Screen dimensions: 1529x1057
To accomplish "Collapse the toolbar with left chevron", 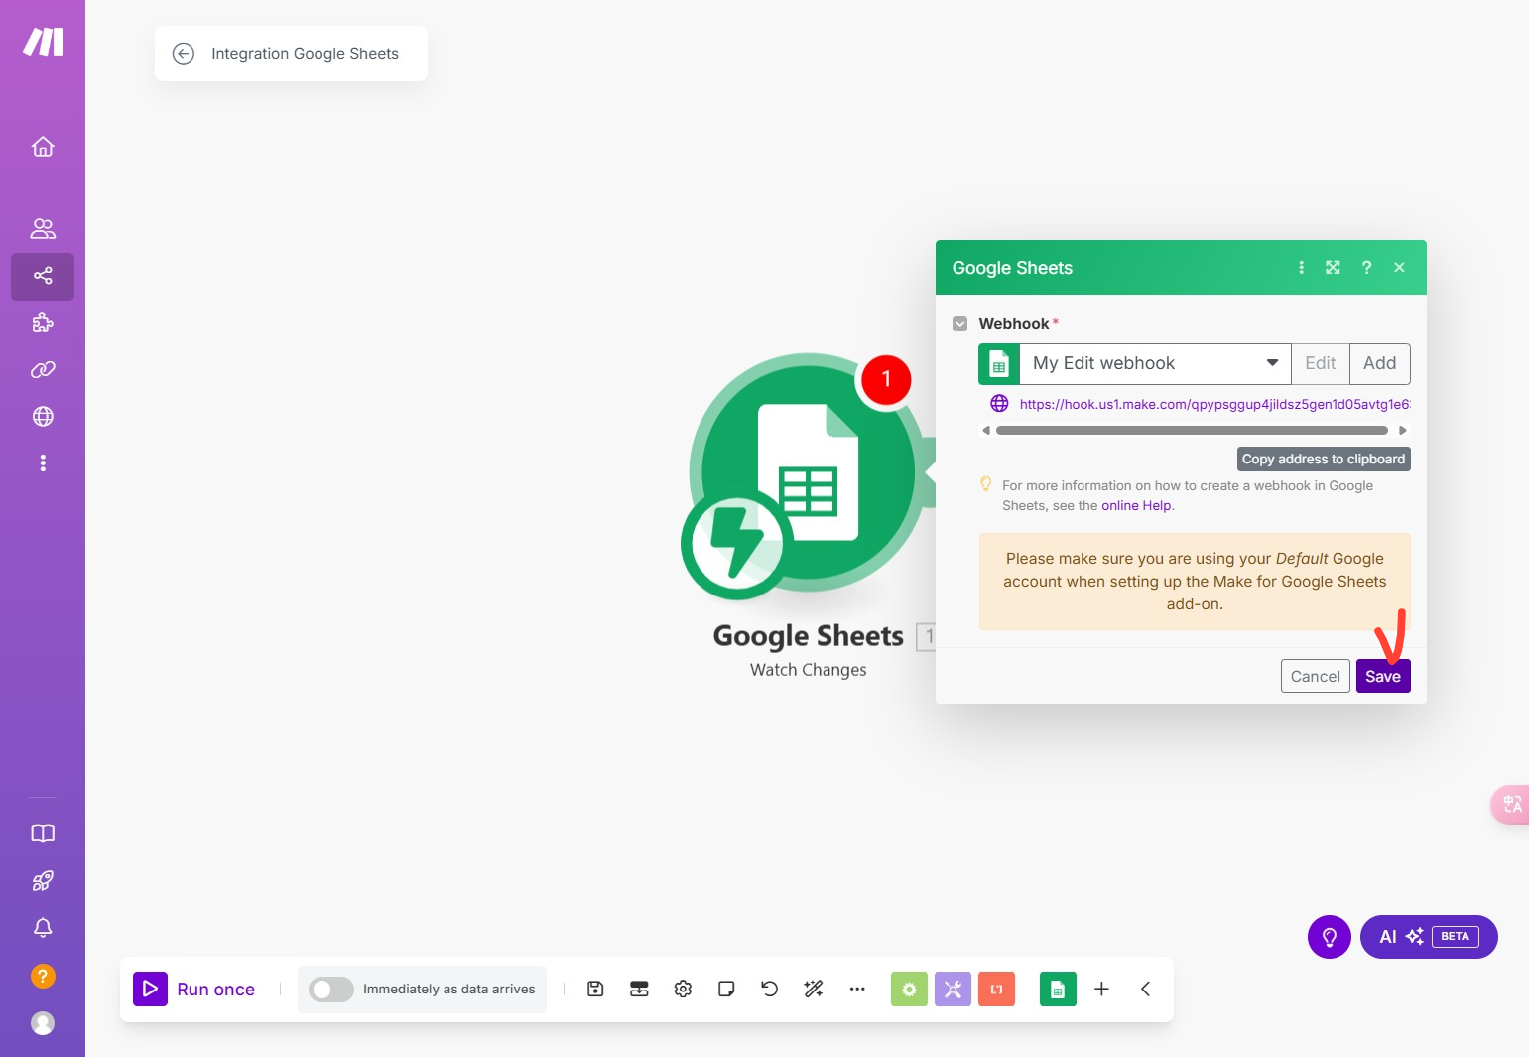I will pyautogui.click(x=1145, y=989).
